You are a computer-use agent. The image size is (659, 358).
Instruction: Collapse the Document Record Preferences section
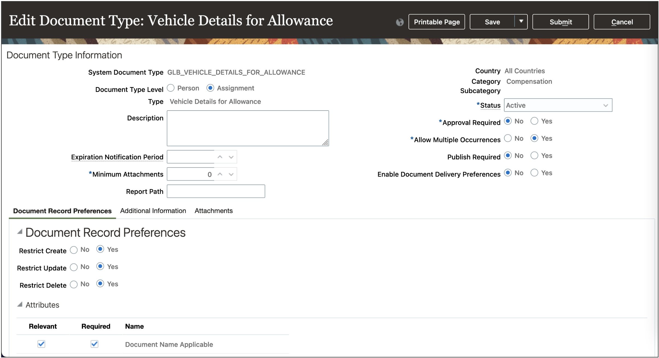coord(20,232)
